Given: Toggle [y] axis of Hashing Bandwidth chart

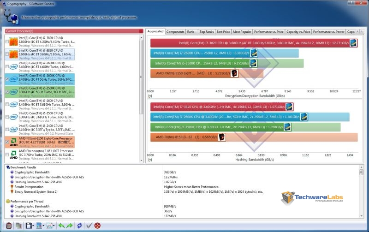Looking at the screenshot, I should coord(150,160).
